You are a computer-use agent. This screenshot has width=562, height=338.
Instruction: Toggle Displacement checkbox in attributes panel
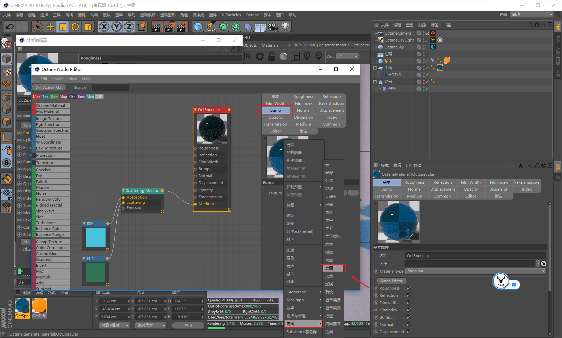click(409, 331)
